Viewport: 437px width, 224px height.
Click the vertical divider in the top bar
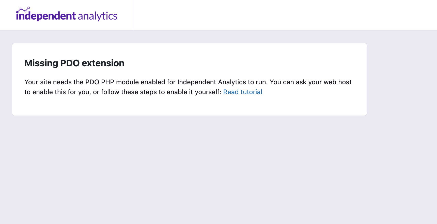click(134, 15)
